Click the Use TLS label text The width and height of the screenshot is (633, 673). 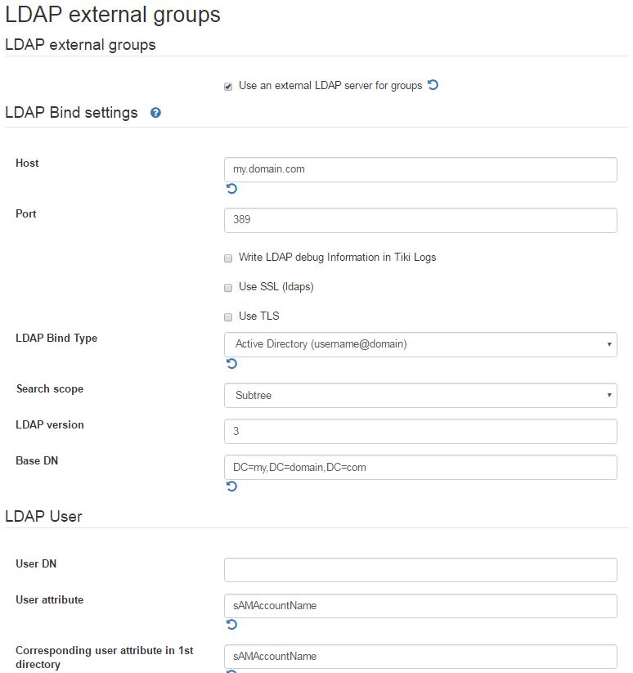[258, 316]
